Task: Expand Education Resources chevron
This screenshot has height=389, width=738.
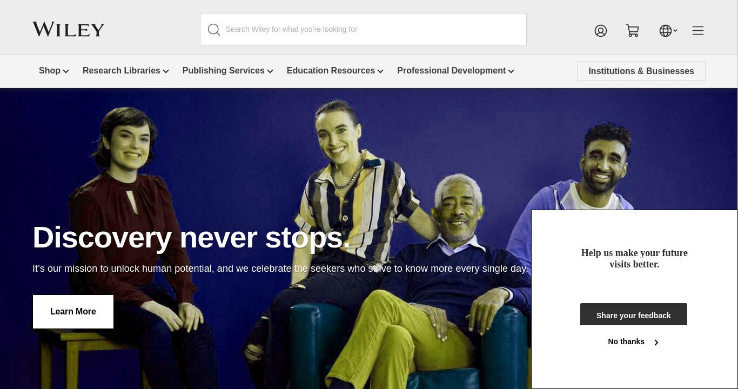Action: point(380,71)
